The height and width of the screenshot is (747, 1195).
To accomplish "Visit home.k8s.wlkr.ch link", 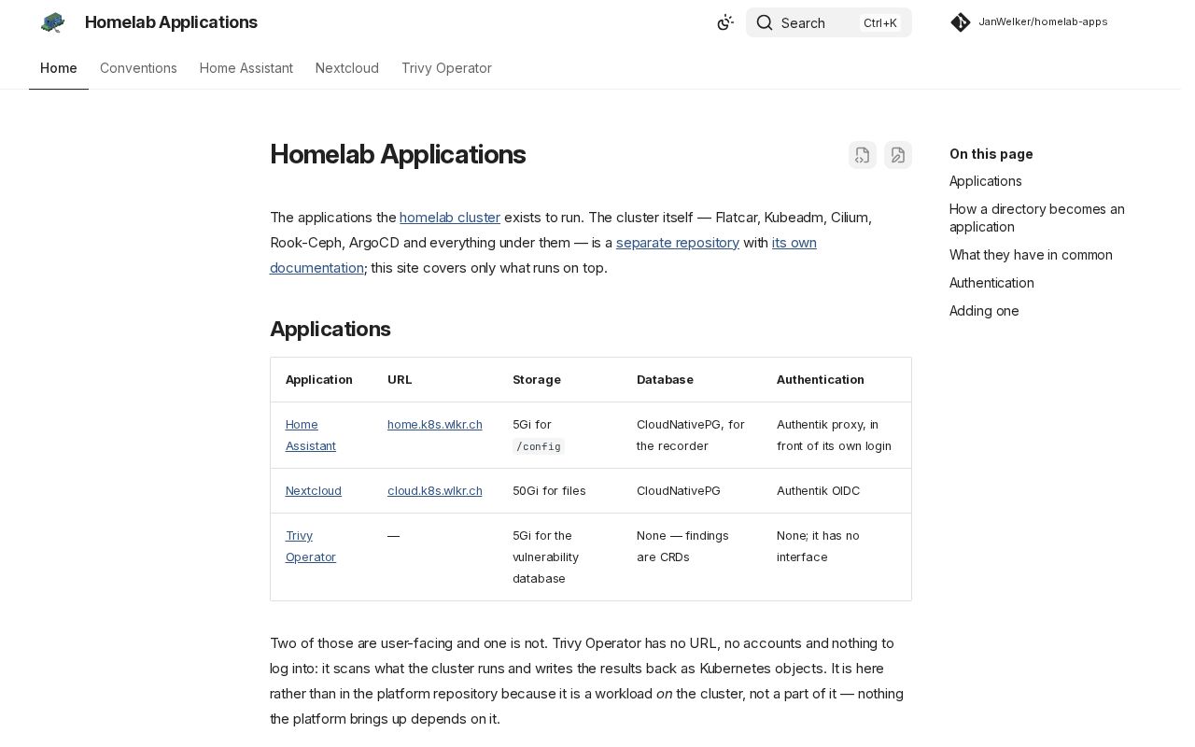I will pos(435,425).
